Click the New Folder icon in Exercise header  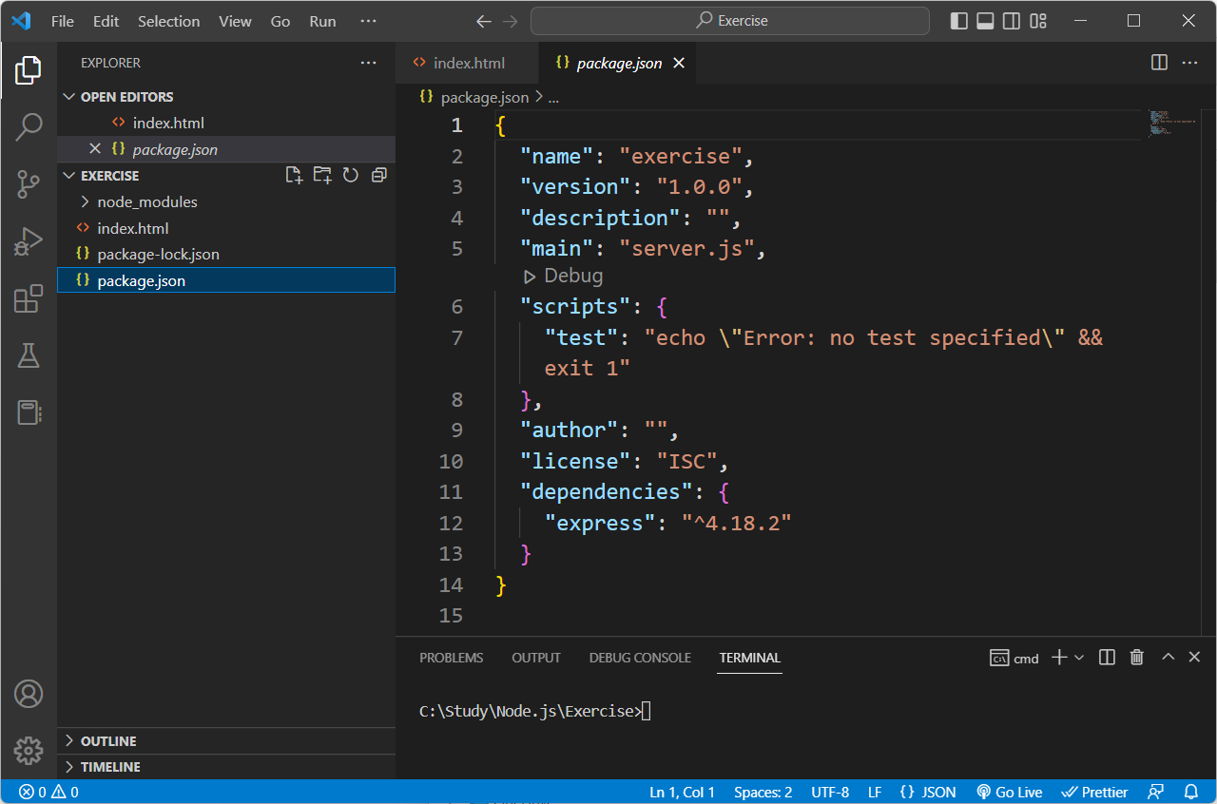pos(322,175)
